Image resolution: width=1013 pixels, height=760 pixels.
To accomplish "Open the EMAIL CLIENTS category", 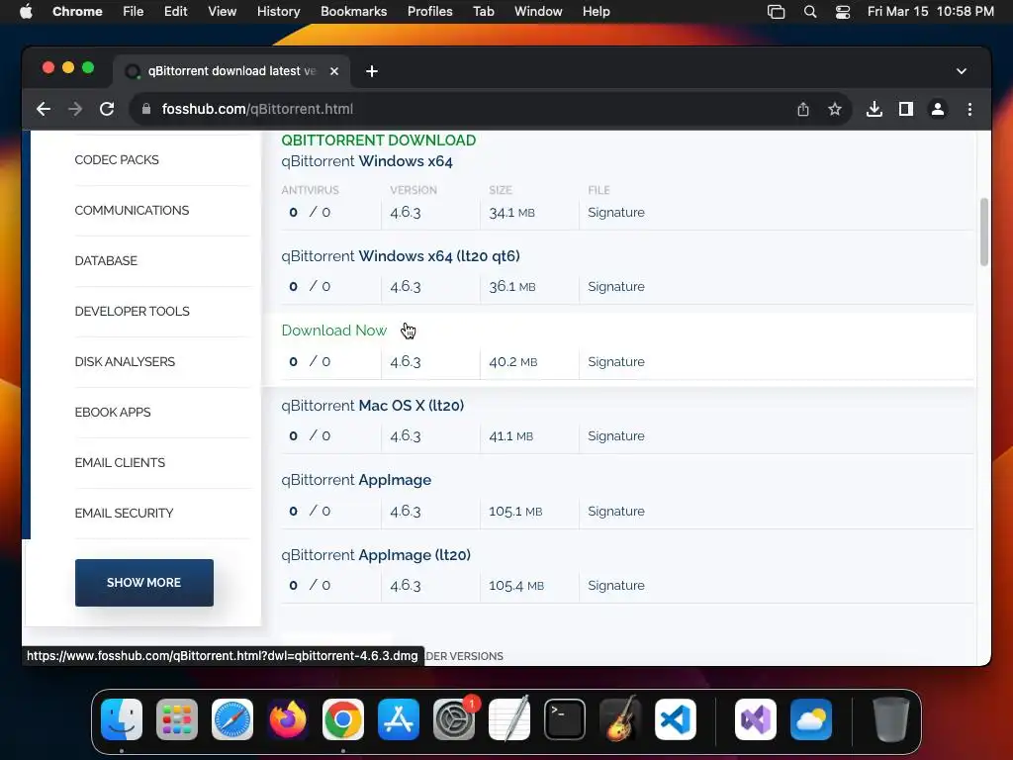I will (120, 462).
